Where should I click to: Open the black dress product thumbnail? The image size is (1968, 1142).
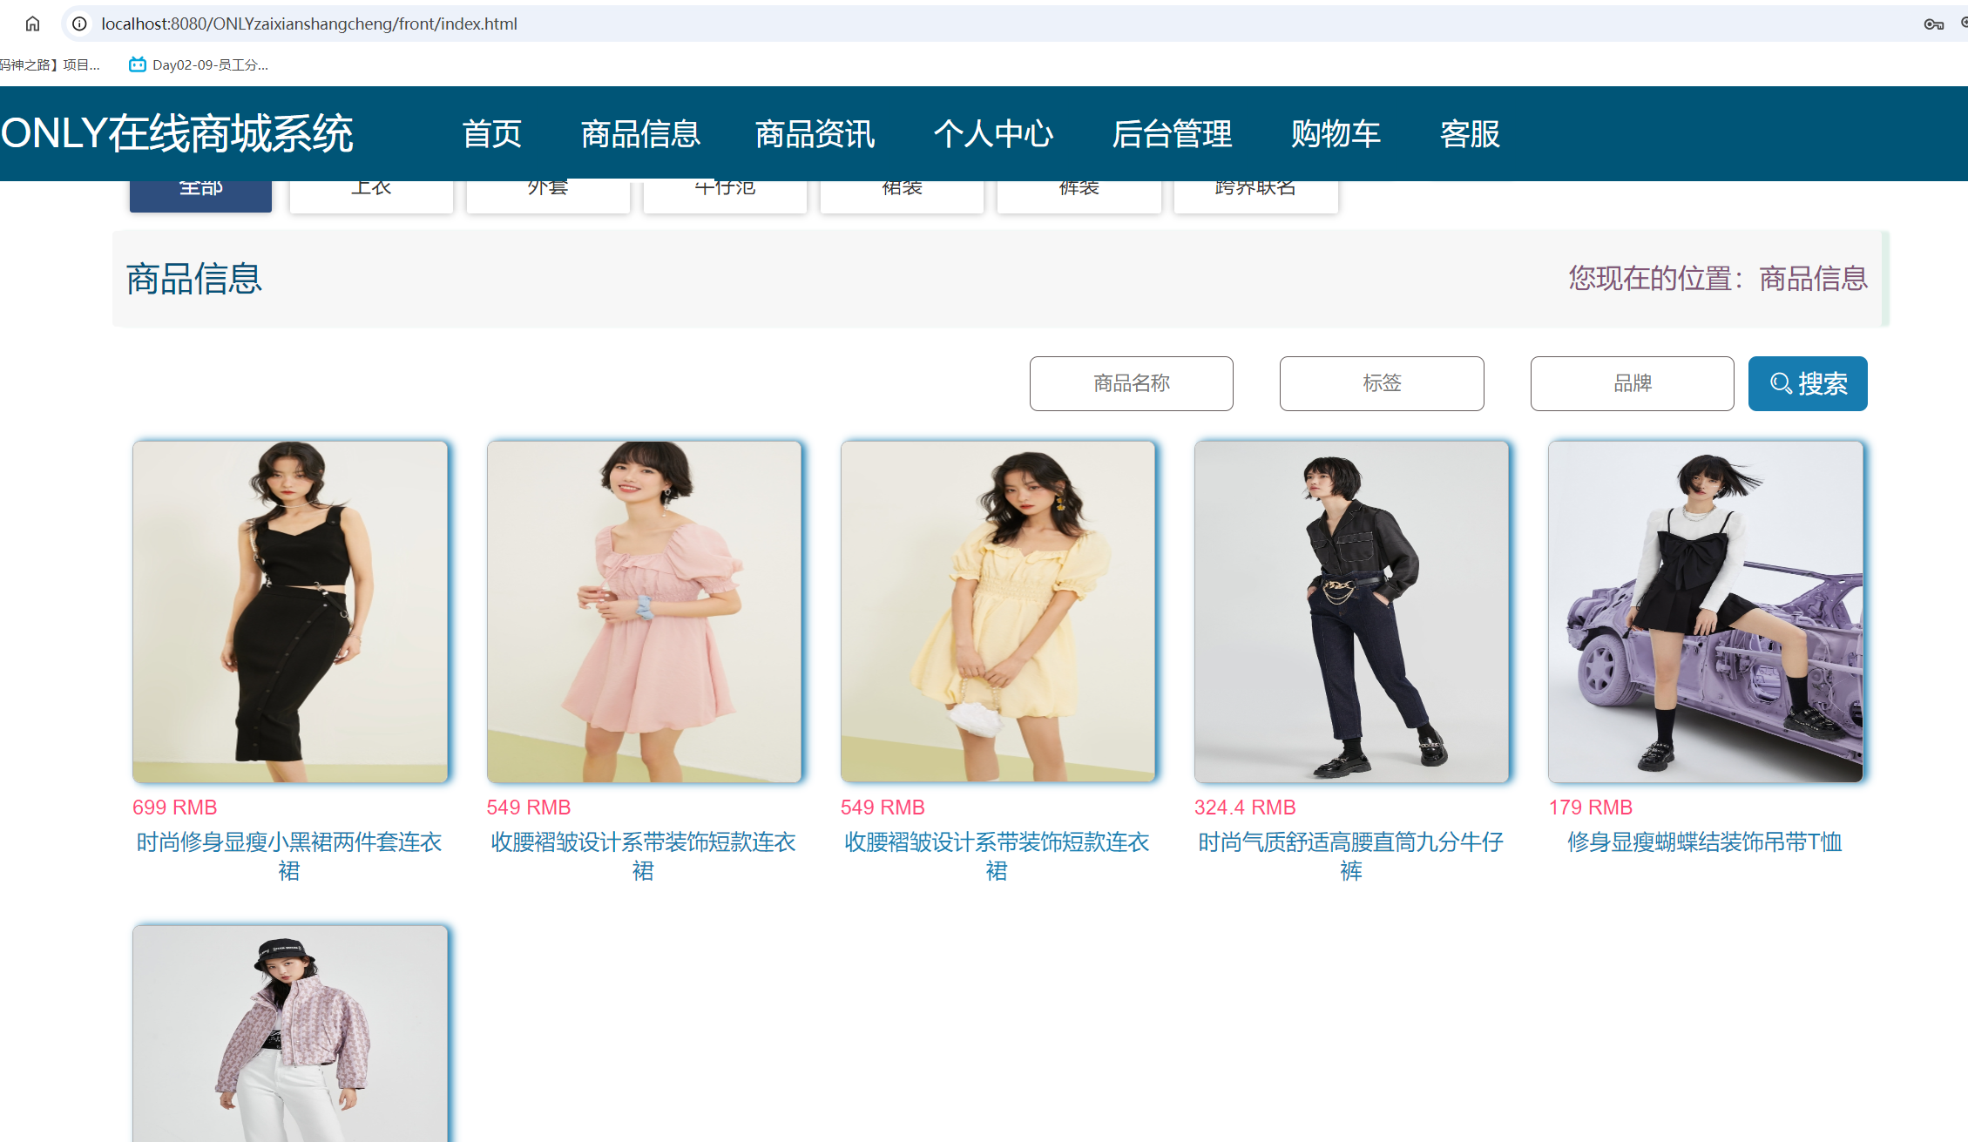click(x=290, y=610)
